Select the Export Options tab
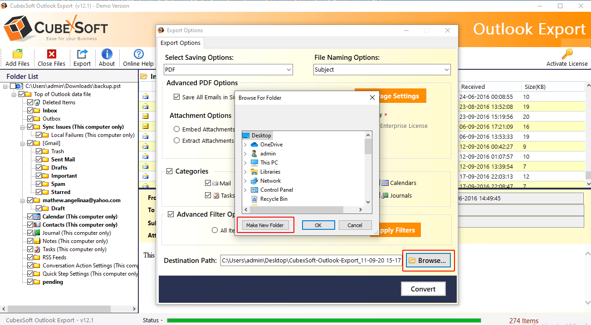591x325 pixels. (x=181, y=43)
